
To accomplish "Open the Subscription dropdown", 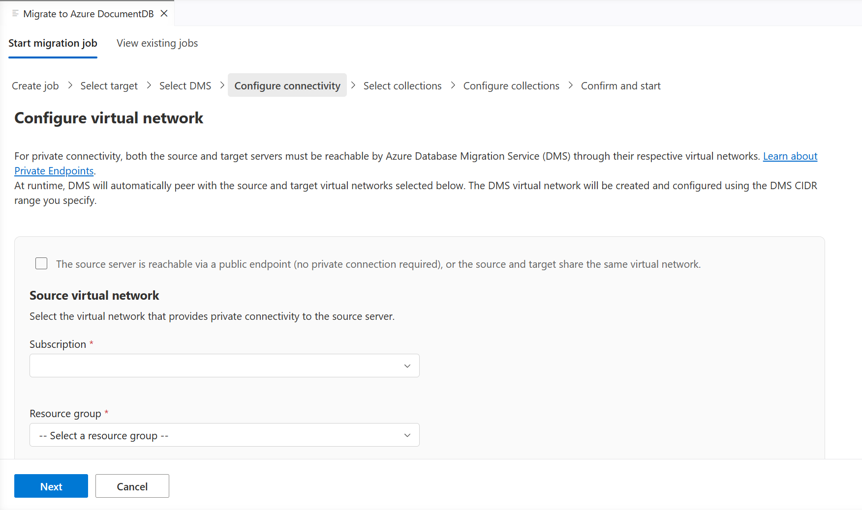I will (224, 366).
